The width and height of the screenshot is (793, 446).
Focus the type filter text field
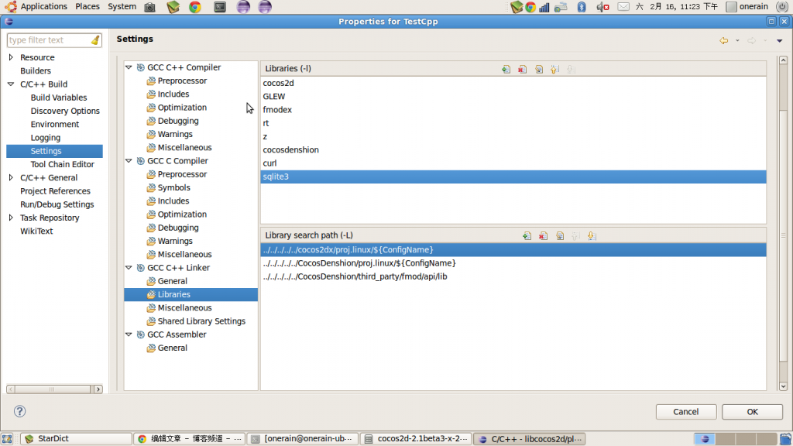point(49,40)
